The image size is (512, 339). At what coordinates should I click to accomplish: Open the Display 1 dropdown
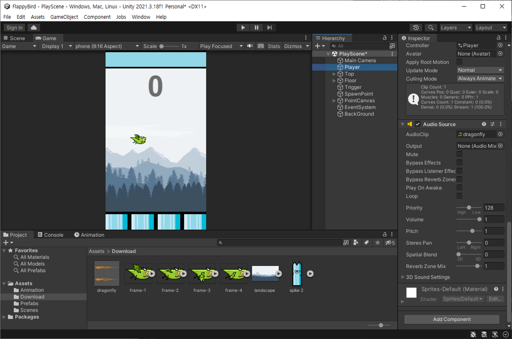pos(56,46)
